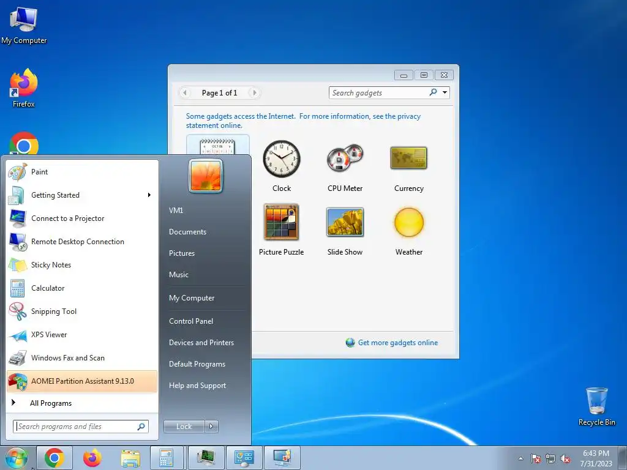Image resolution: width=627 pixels, height=470 pixels.
Task: Click the muted volume tray icon
Action: (565, 458)
